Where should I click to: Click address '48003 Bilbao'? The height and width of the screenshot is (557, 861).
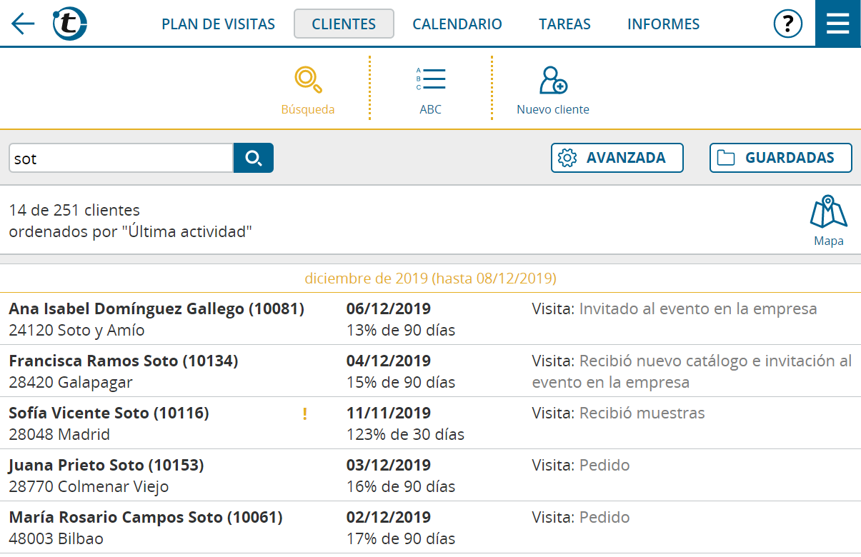point(56,539)
